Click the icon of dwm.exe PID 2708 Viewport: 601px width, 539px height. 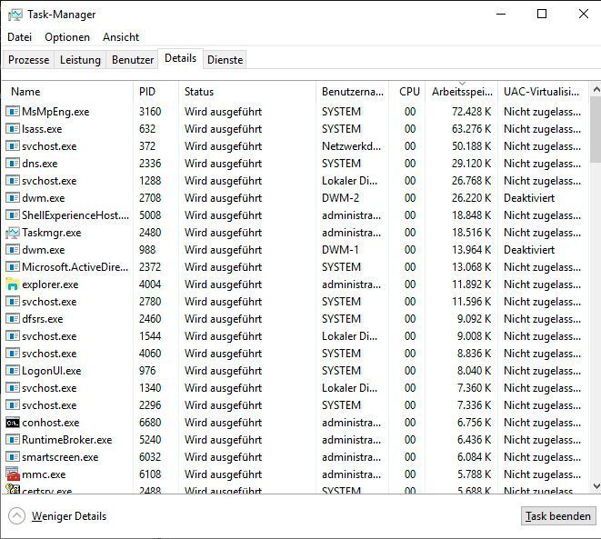click(x=12, y=197)
